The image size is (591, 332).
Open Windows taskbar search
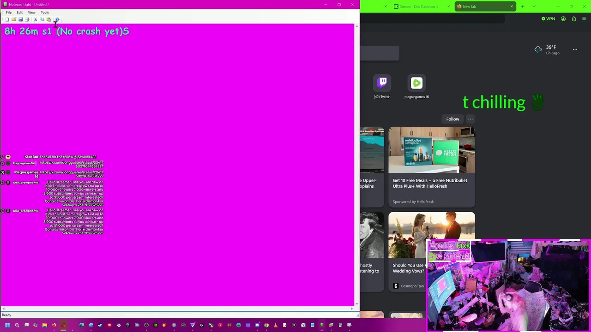pyautogui.click(x=17, y=325)
